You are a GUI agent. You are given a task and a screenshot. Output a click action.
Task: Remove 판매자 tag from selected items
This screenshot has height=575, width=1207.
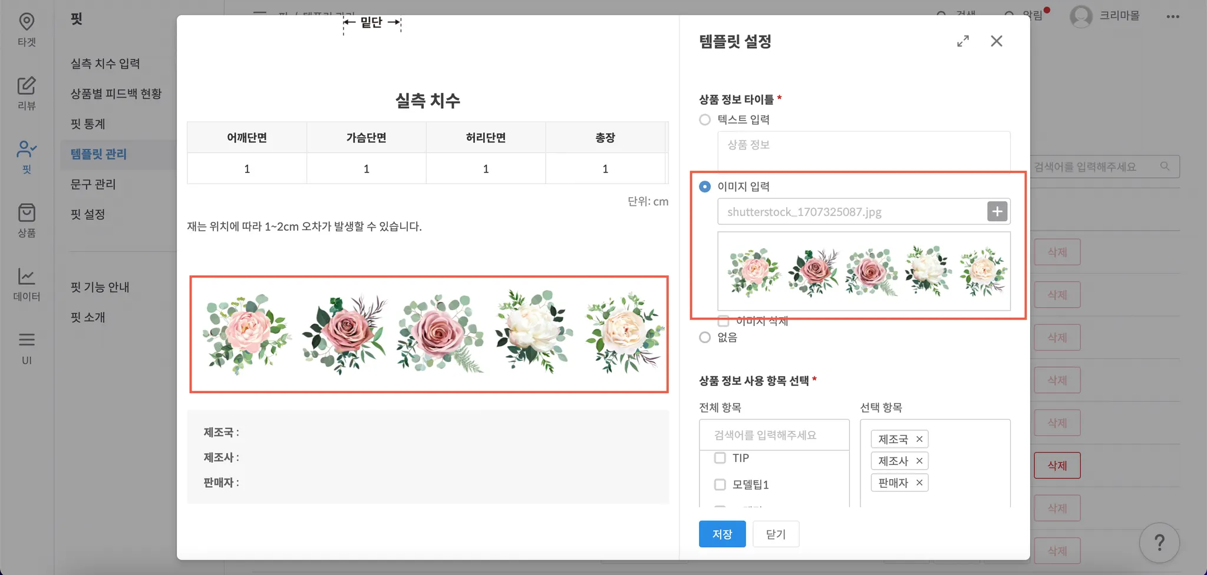tap(919, 483)
